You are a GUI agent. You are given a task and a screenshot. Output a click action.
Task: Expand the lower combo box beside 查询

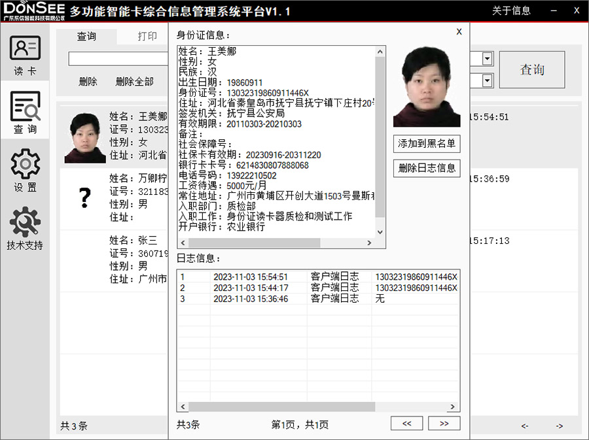[x=487, y=81]
